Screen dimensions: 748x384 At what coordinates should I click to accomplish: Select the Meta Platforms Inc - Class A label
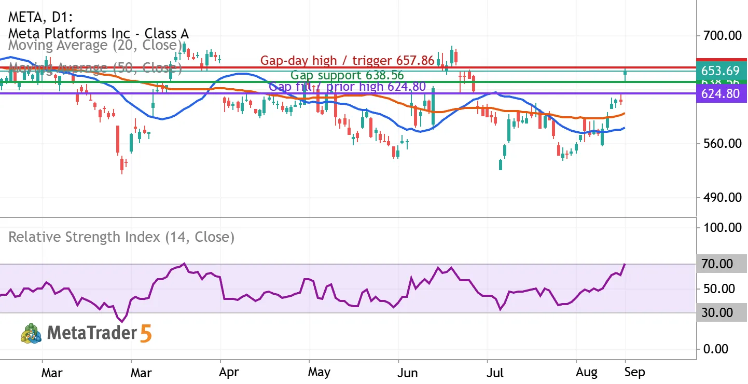(x=99, y=34)
